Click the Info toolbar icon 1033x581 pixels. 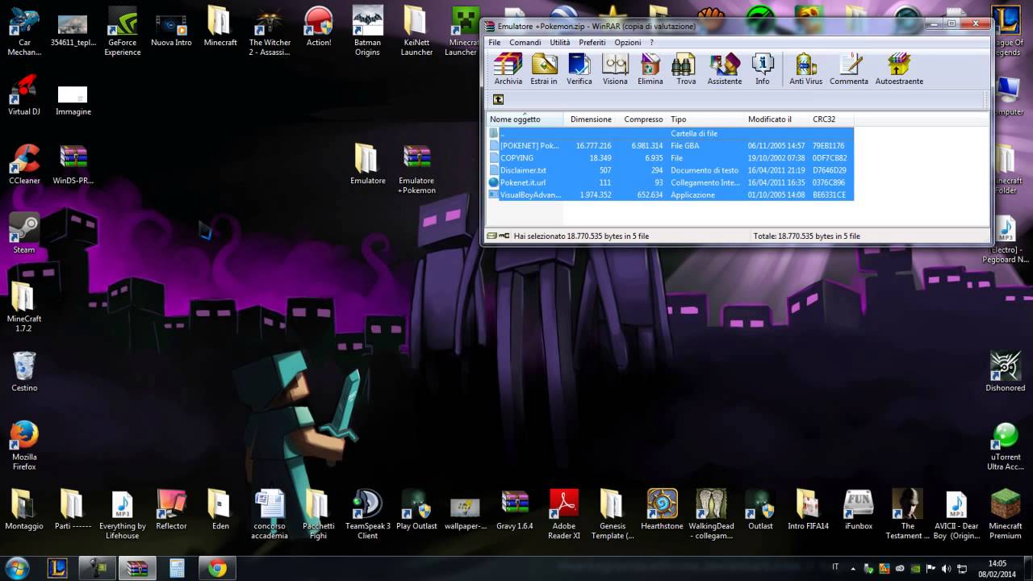pos(763,69)
